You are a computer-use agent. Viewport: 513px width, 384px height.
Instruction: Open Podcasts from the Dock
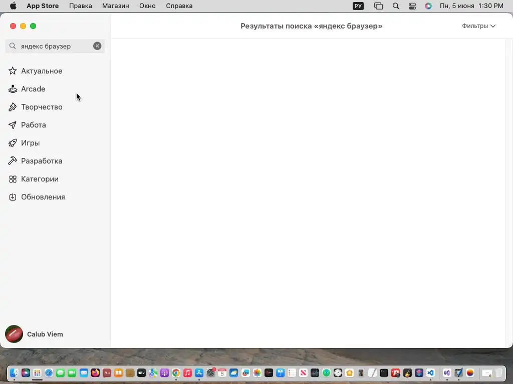tap(164, 373)
